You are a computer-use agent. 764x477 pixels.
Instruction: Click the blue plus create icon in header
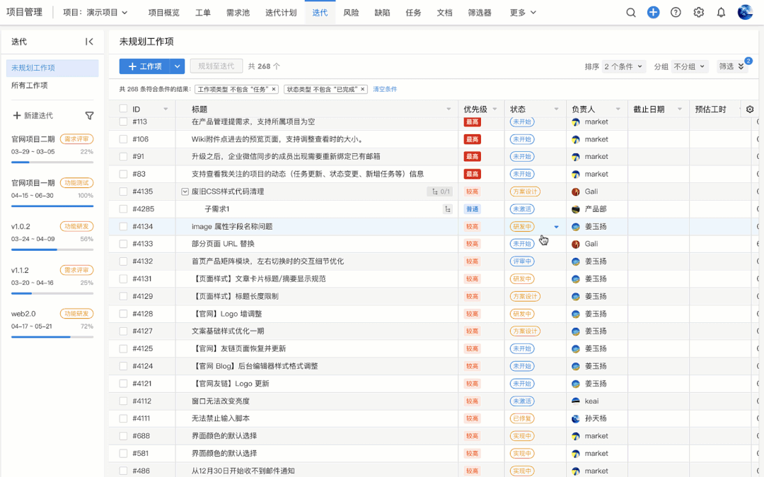tap(654, 12)
